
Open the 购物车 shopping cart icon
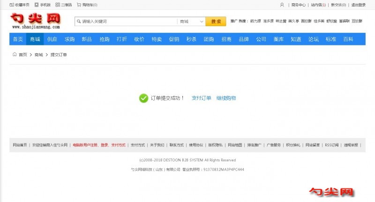(x=79, y=5)
